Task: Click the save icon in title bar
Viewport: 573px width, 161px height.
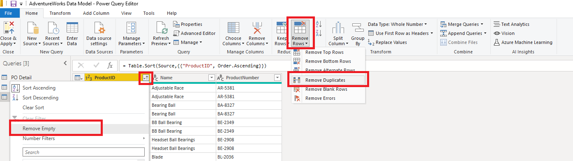Action: (x=14, y=4)
